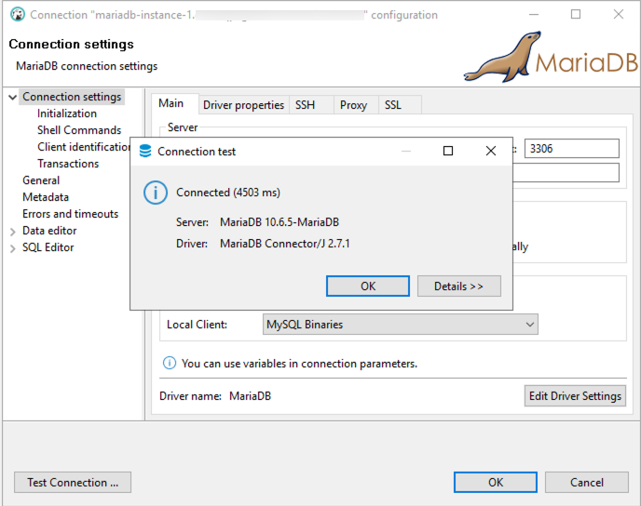This screenshot has height=506, width=641.
Task: Click the port field showing 3306
Action: (571, 149)
